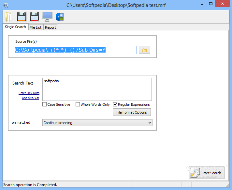Click File Format Options button
The width and height of the screenshot is (232, 190).
point(132,112)
